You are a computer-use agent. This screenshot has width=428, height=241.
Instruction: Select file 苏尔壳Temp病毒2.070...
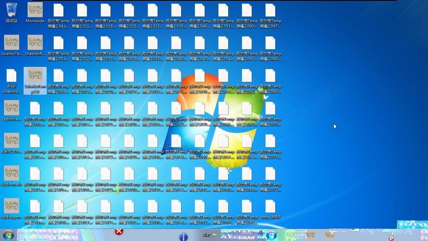pyautogui.click(x=270, y=114)
